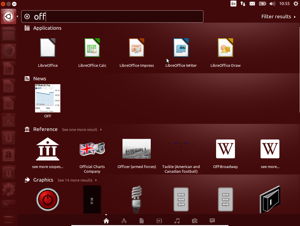The height and width of the screenshot is (226, 300).
Task: Open Files manager in the launcher
Action: (x=9, y=34)
